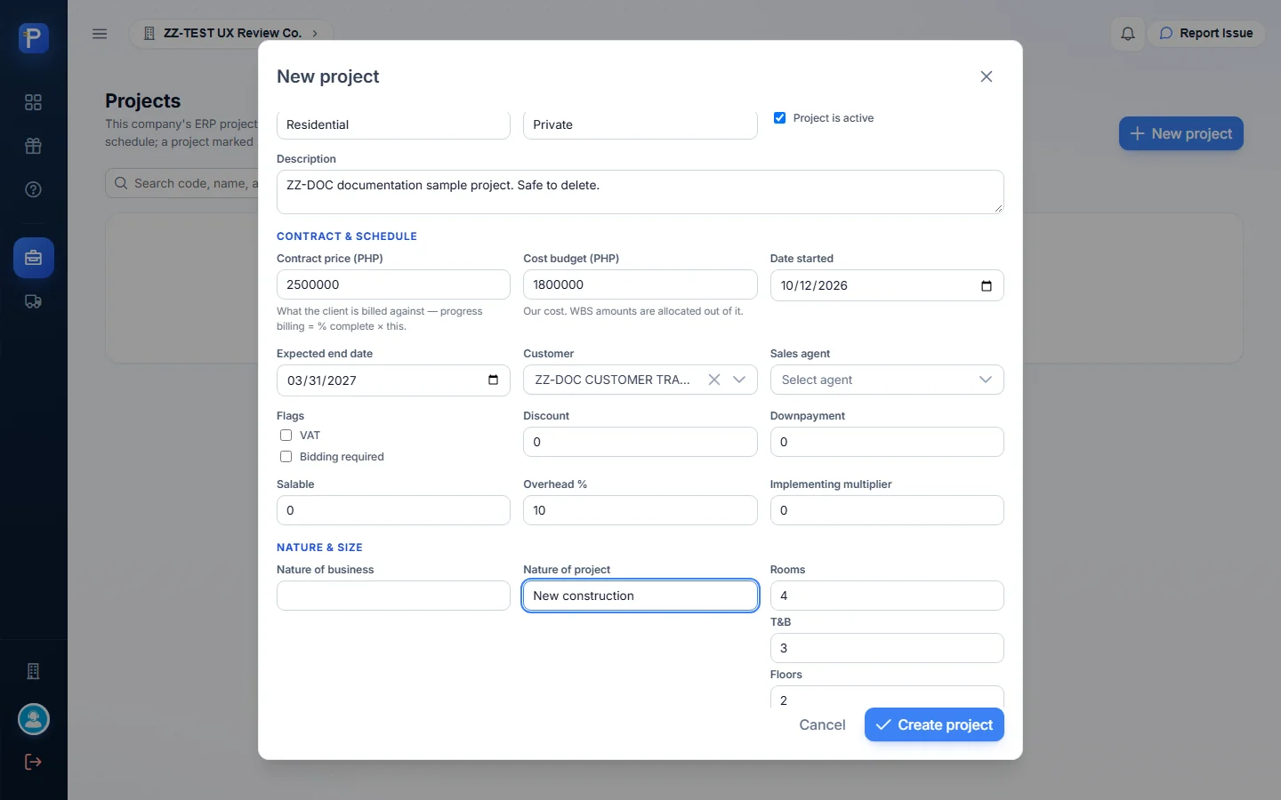The image size is (1281, 800).
Task: Click the Nature of project field
Action: [x=640, y=596]
